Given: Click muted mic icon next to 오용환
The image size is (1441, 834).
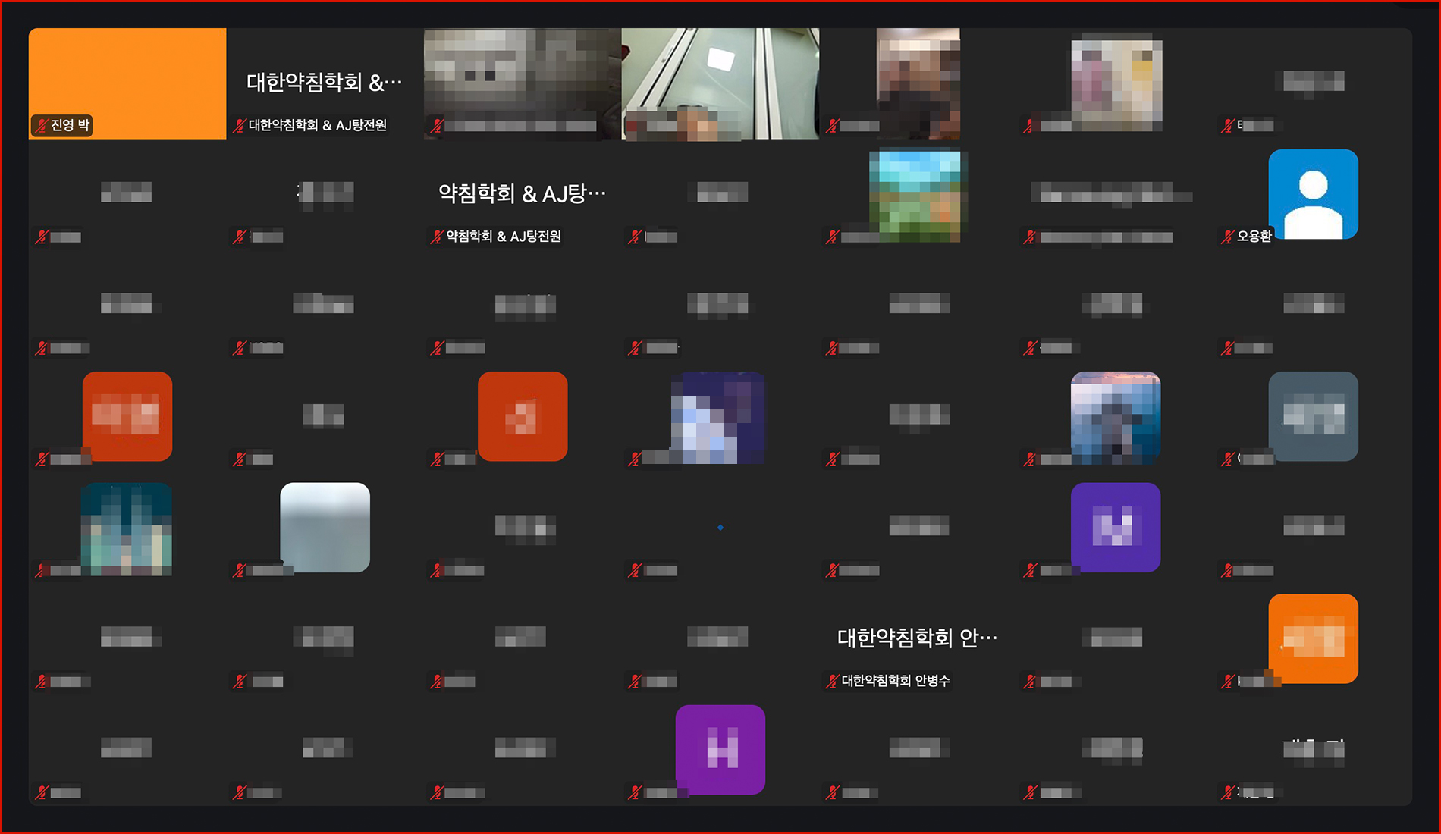Looking at the screenshot, I should pos(1228,237).
